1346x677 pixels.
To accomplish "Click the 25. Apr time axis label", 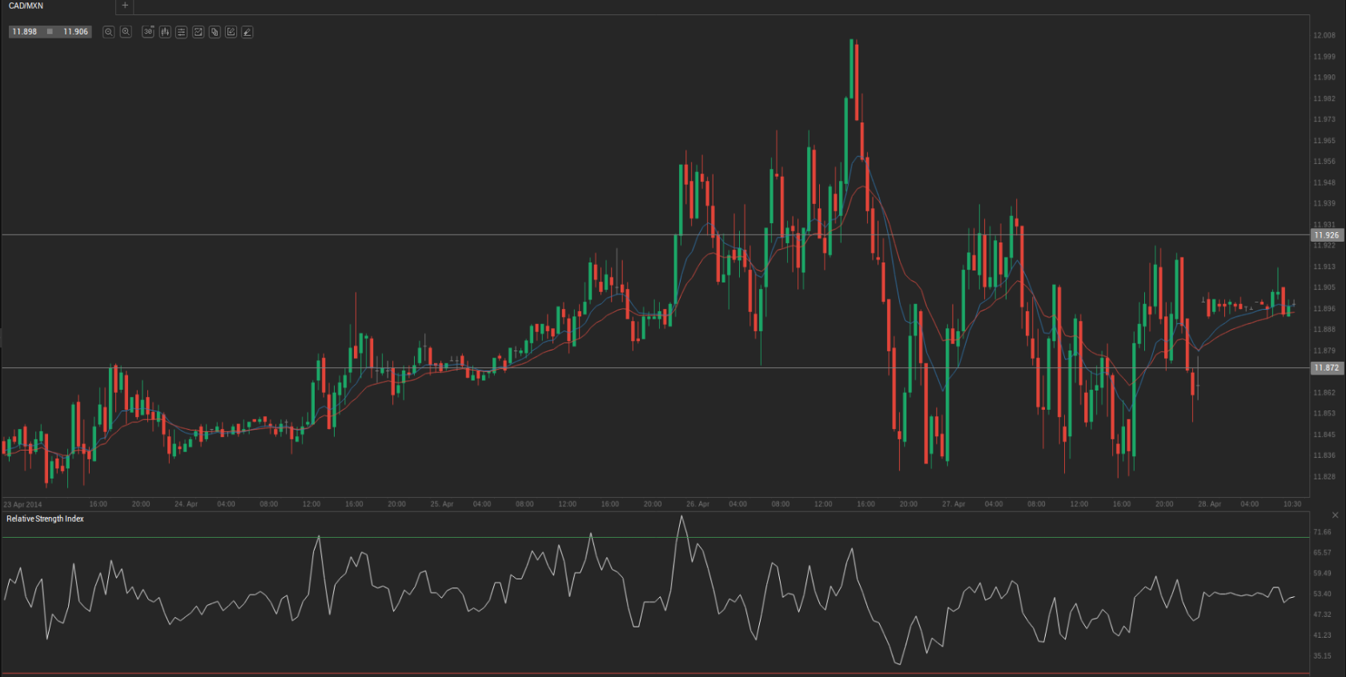I will pyautogui.click(x=442, y=504).
